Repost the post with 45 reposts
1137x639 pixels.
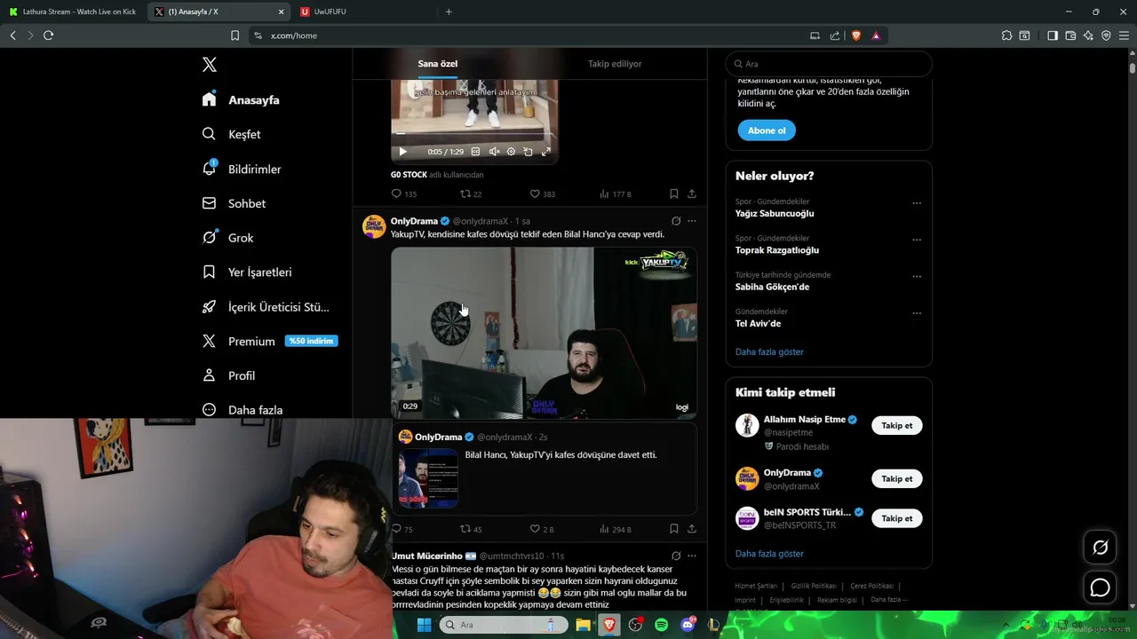(471, 529)
